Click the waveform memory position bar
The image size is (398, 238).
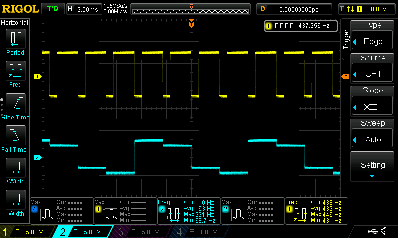coord(191,9)
